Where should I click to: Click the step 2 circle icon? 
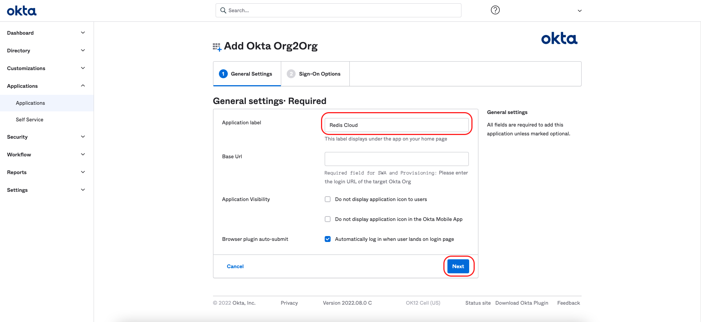coord(291,74)
